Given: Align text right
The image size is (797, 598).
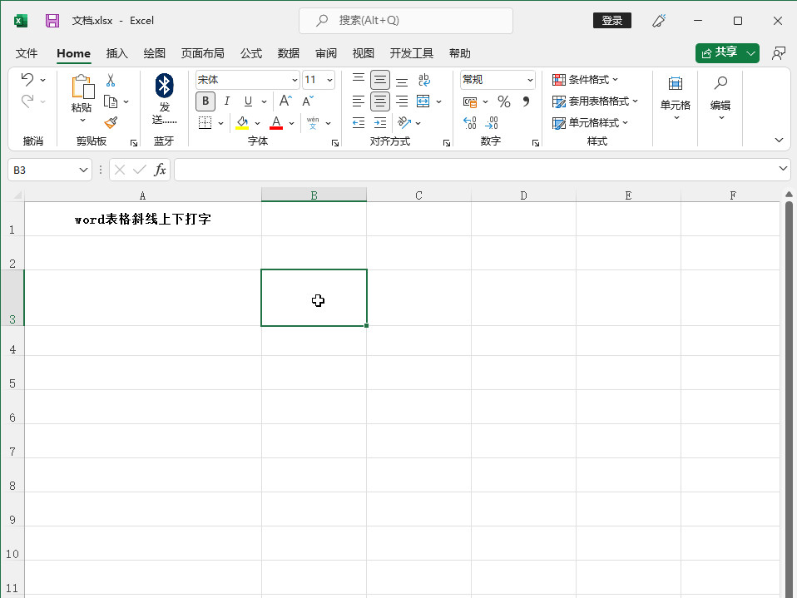Looking at the screenshot, I should [402, 101].
